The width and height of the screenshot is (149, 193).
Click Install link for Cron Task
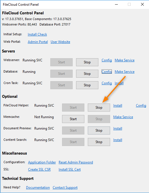(x=119, y=83)
